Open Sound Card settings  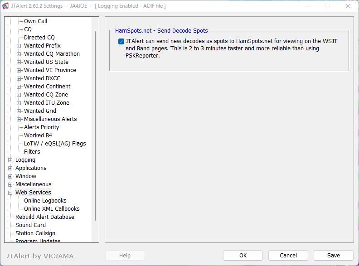[31, 225]
